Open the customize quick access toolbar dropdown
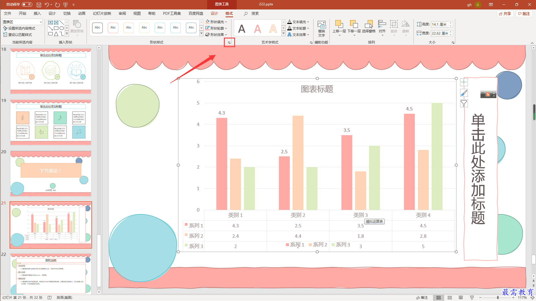536x301 pixels. (x=73, y=4)
